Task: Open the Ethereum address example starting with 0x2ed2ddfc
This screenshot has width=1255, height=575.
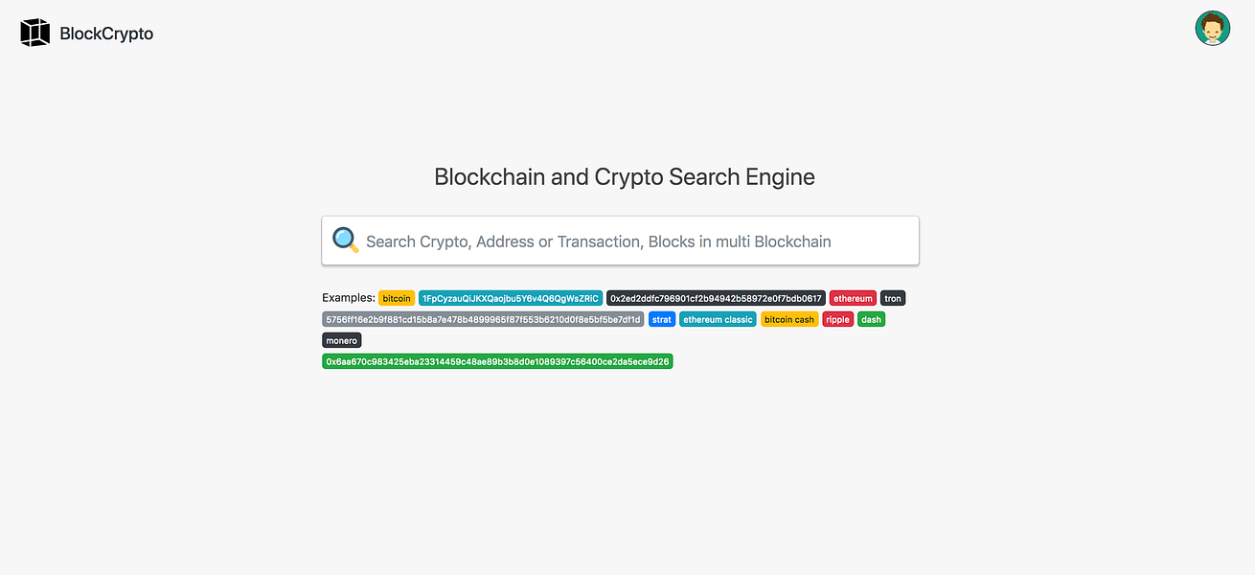Action: pos(715,298)
